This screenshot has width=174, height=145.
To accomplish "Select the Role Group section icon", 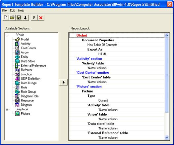I will click(17, 92).
